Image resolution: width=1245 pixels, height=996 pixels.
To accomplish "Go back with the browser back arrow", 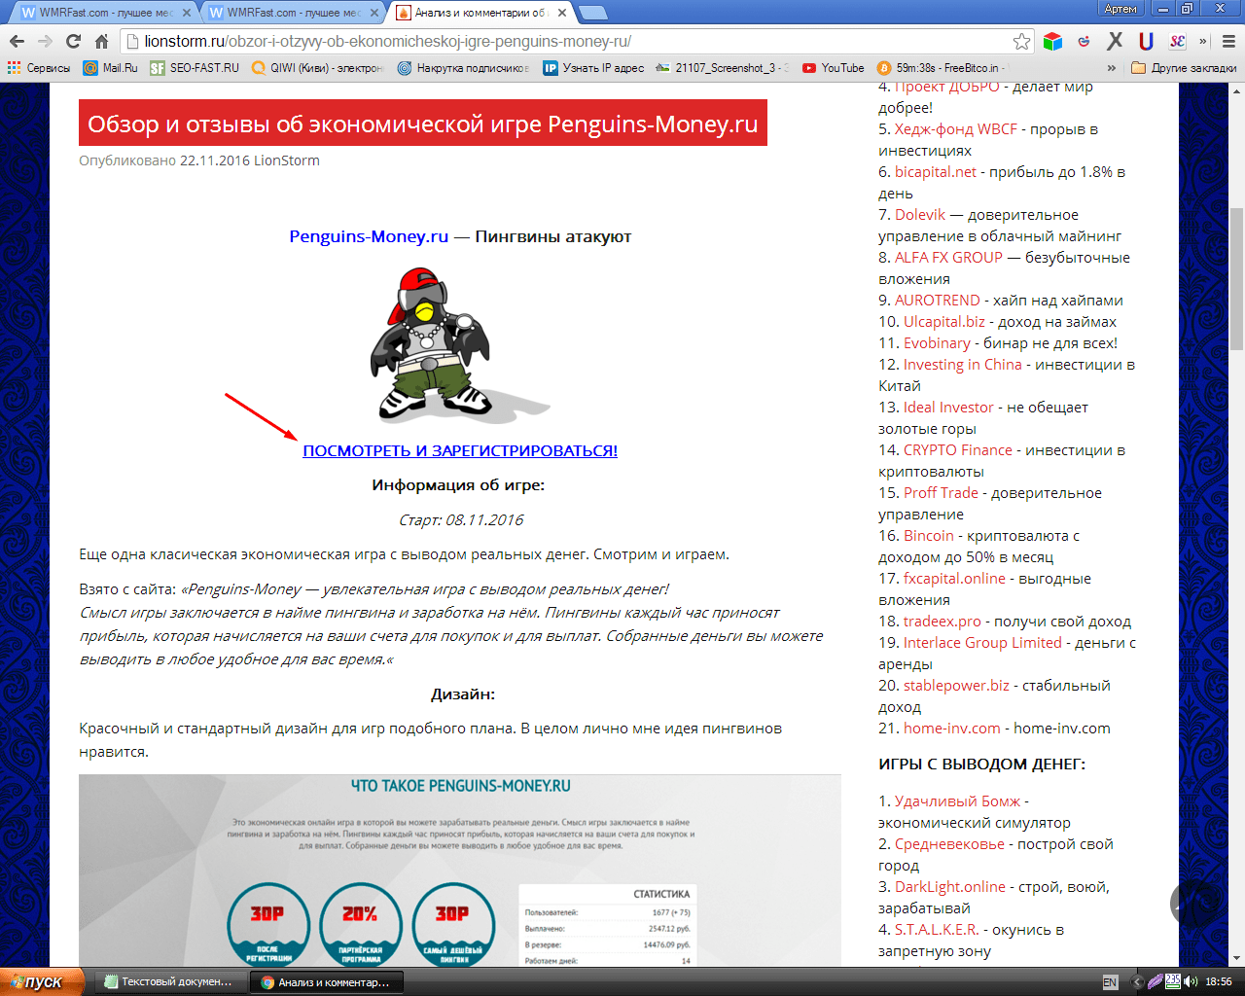I will (x=17, y=41).
